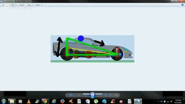Expand the Open dropdown arrow
Image resolution: width=185 pixels, height=104 pixels.
tap(42, 5)
